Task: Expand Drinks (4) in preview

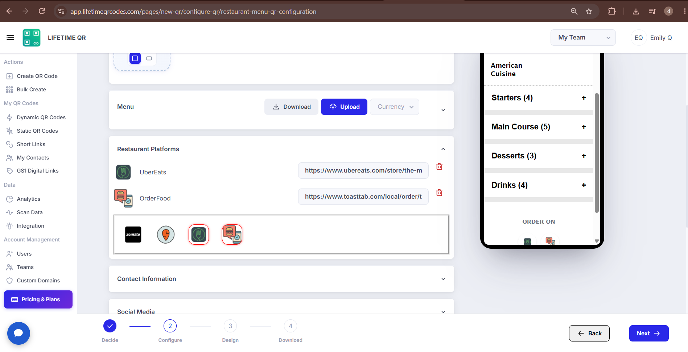Action: pos(584,185)
